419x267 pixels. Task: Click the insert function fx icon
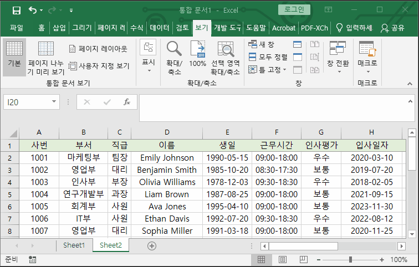tap(127, 102)
